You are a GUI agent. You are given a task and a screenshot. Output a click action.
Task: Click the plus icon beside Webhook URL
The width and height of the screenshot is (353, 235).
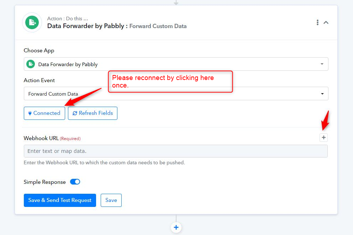(x=323, y=137)
